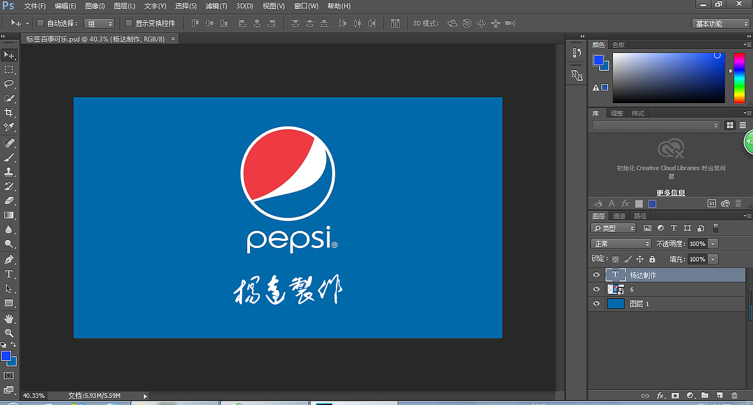Click the 更多信息 link
The image size is (753, 405).
[671, 192]
